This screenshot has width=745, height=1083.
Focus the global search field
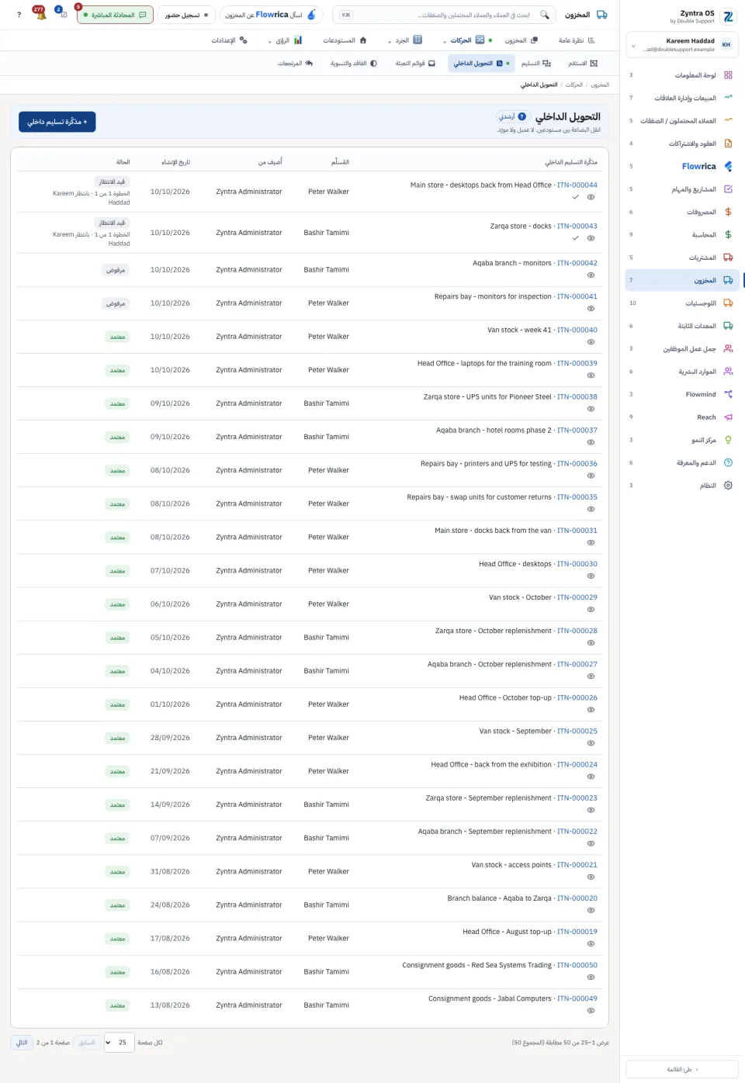[x=444, y=15]
